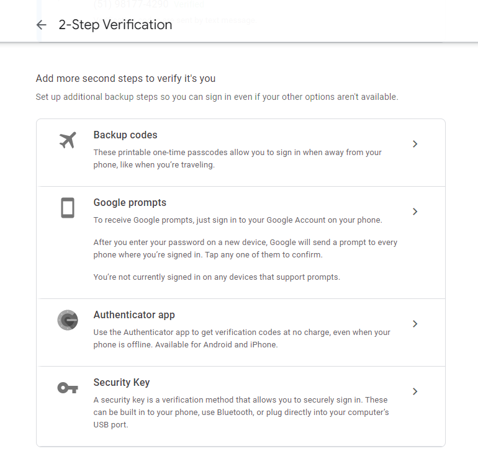478x464 pixels.
Task: Choose the Authenticator app heading
Action: (134, 315)
